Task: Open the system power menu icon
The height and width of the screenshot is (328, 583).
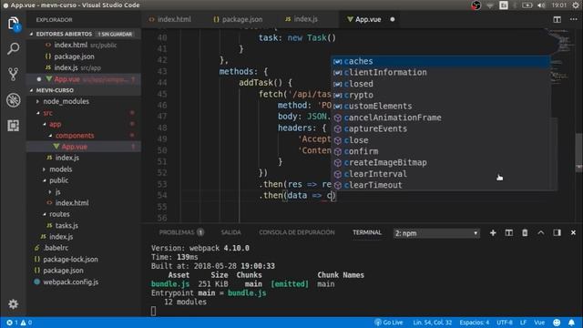Action: coord(577,5)
